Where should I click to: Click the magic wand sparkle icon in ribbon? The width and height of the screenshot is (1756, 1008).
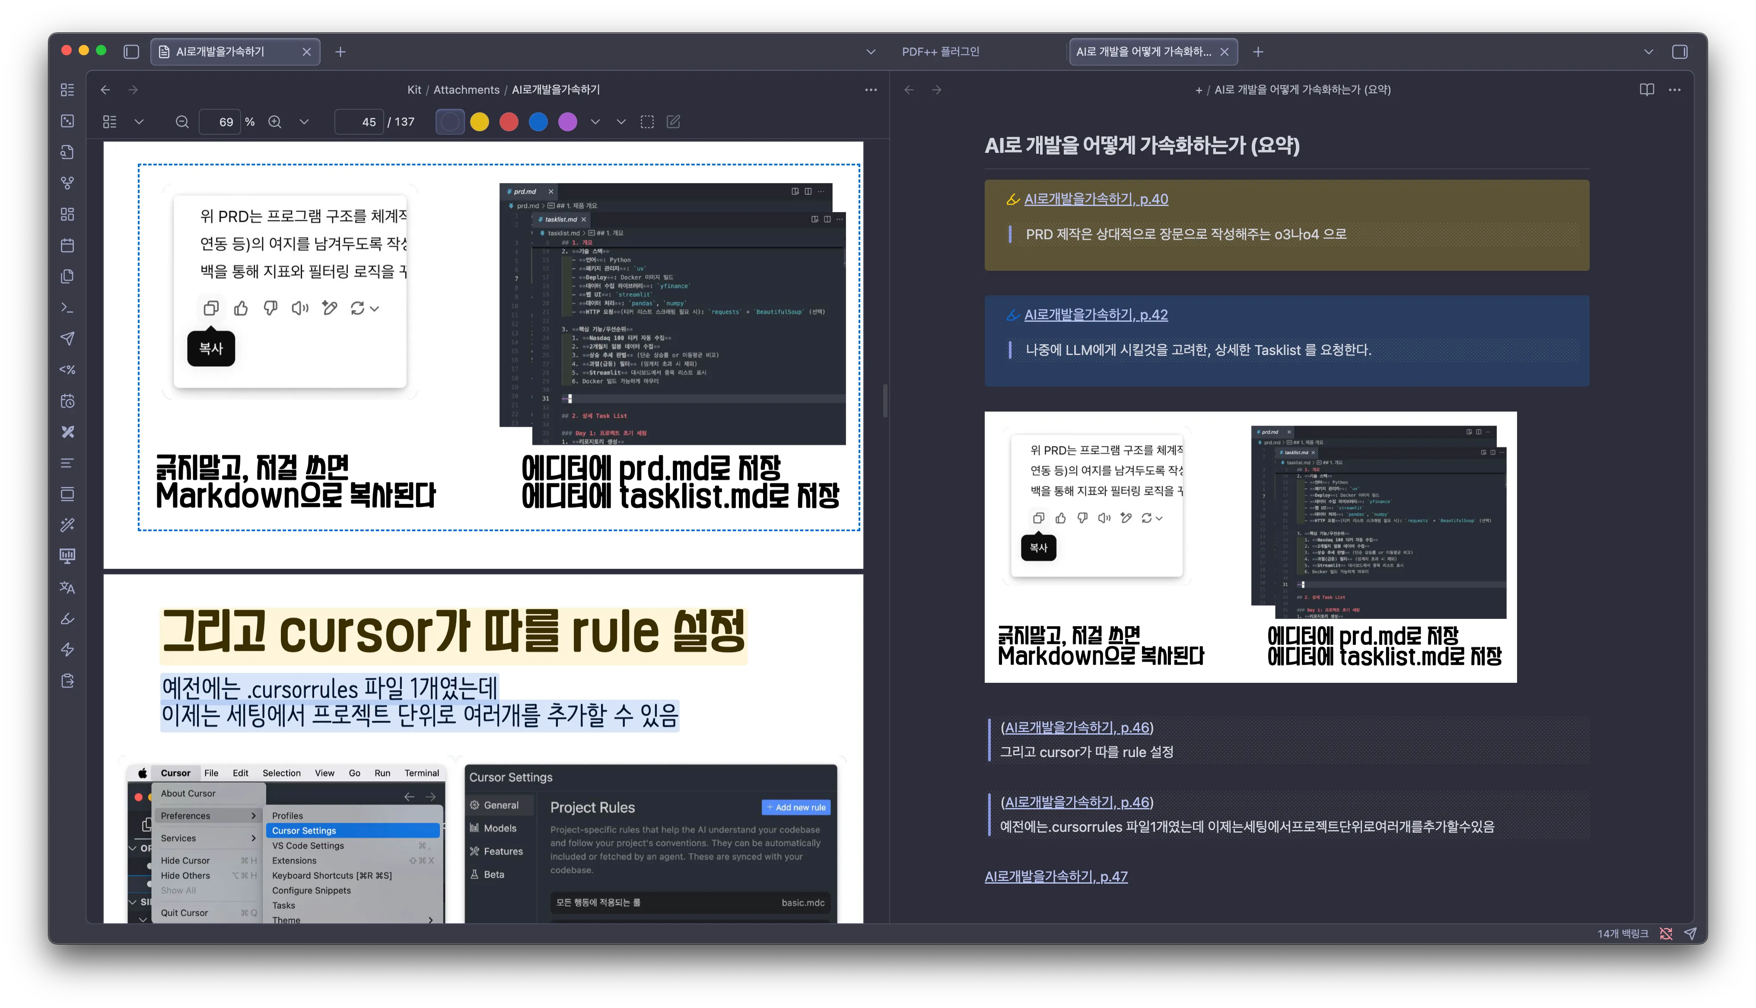point(67,525)
